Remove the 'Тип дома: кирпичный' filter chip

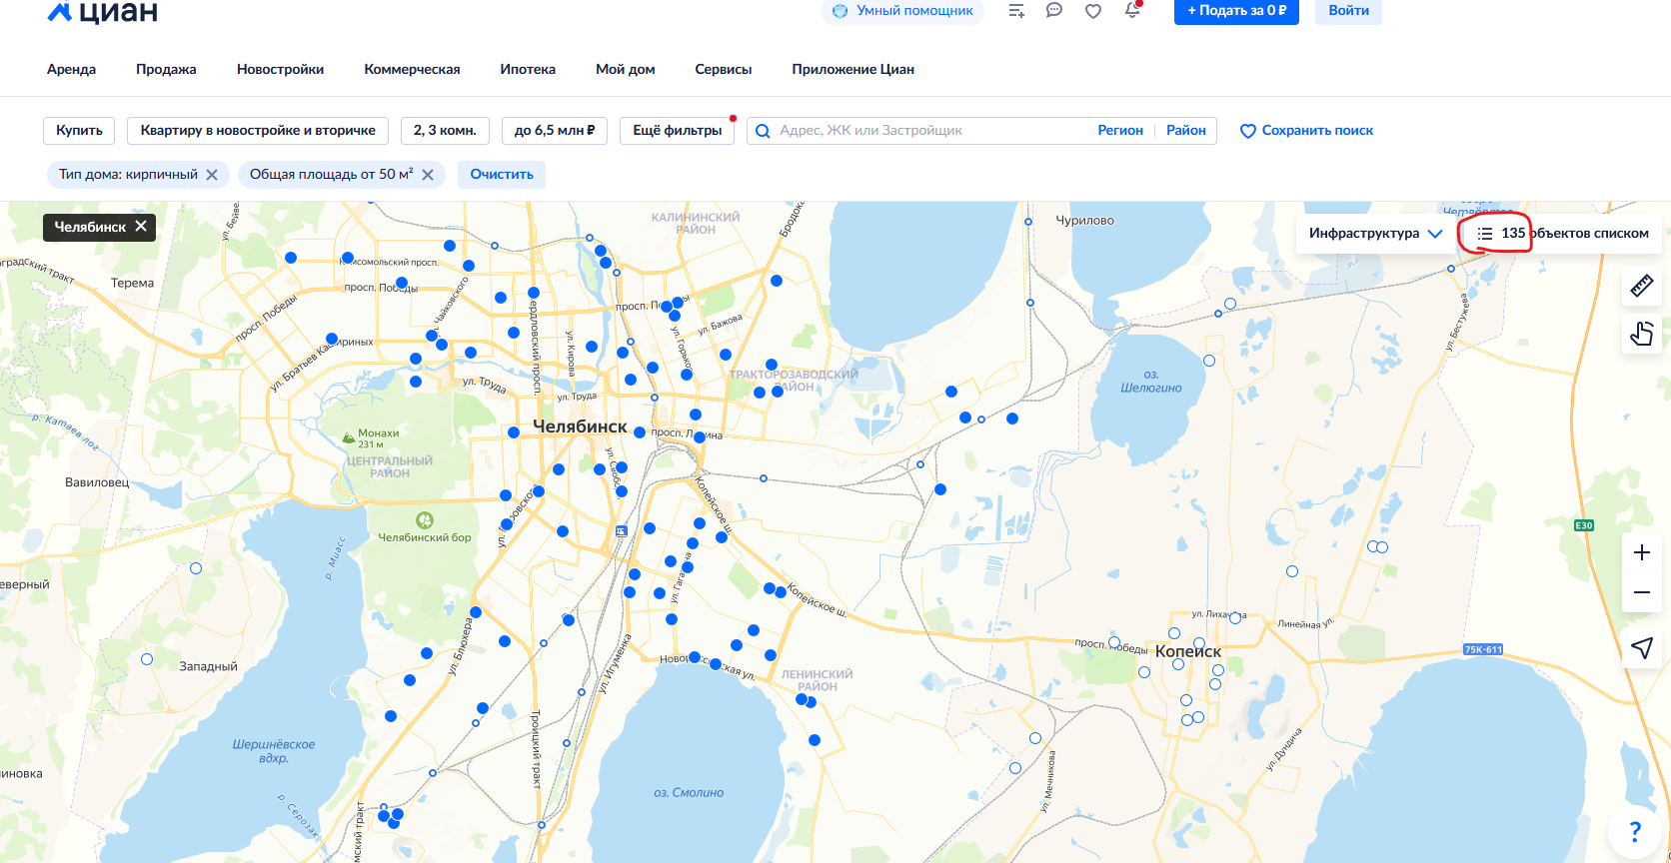click(212, 175)
